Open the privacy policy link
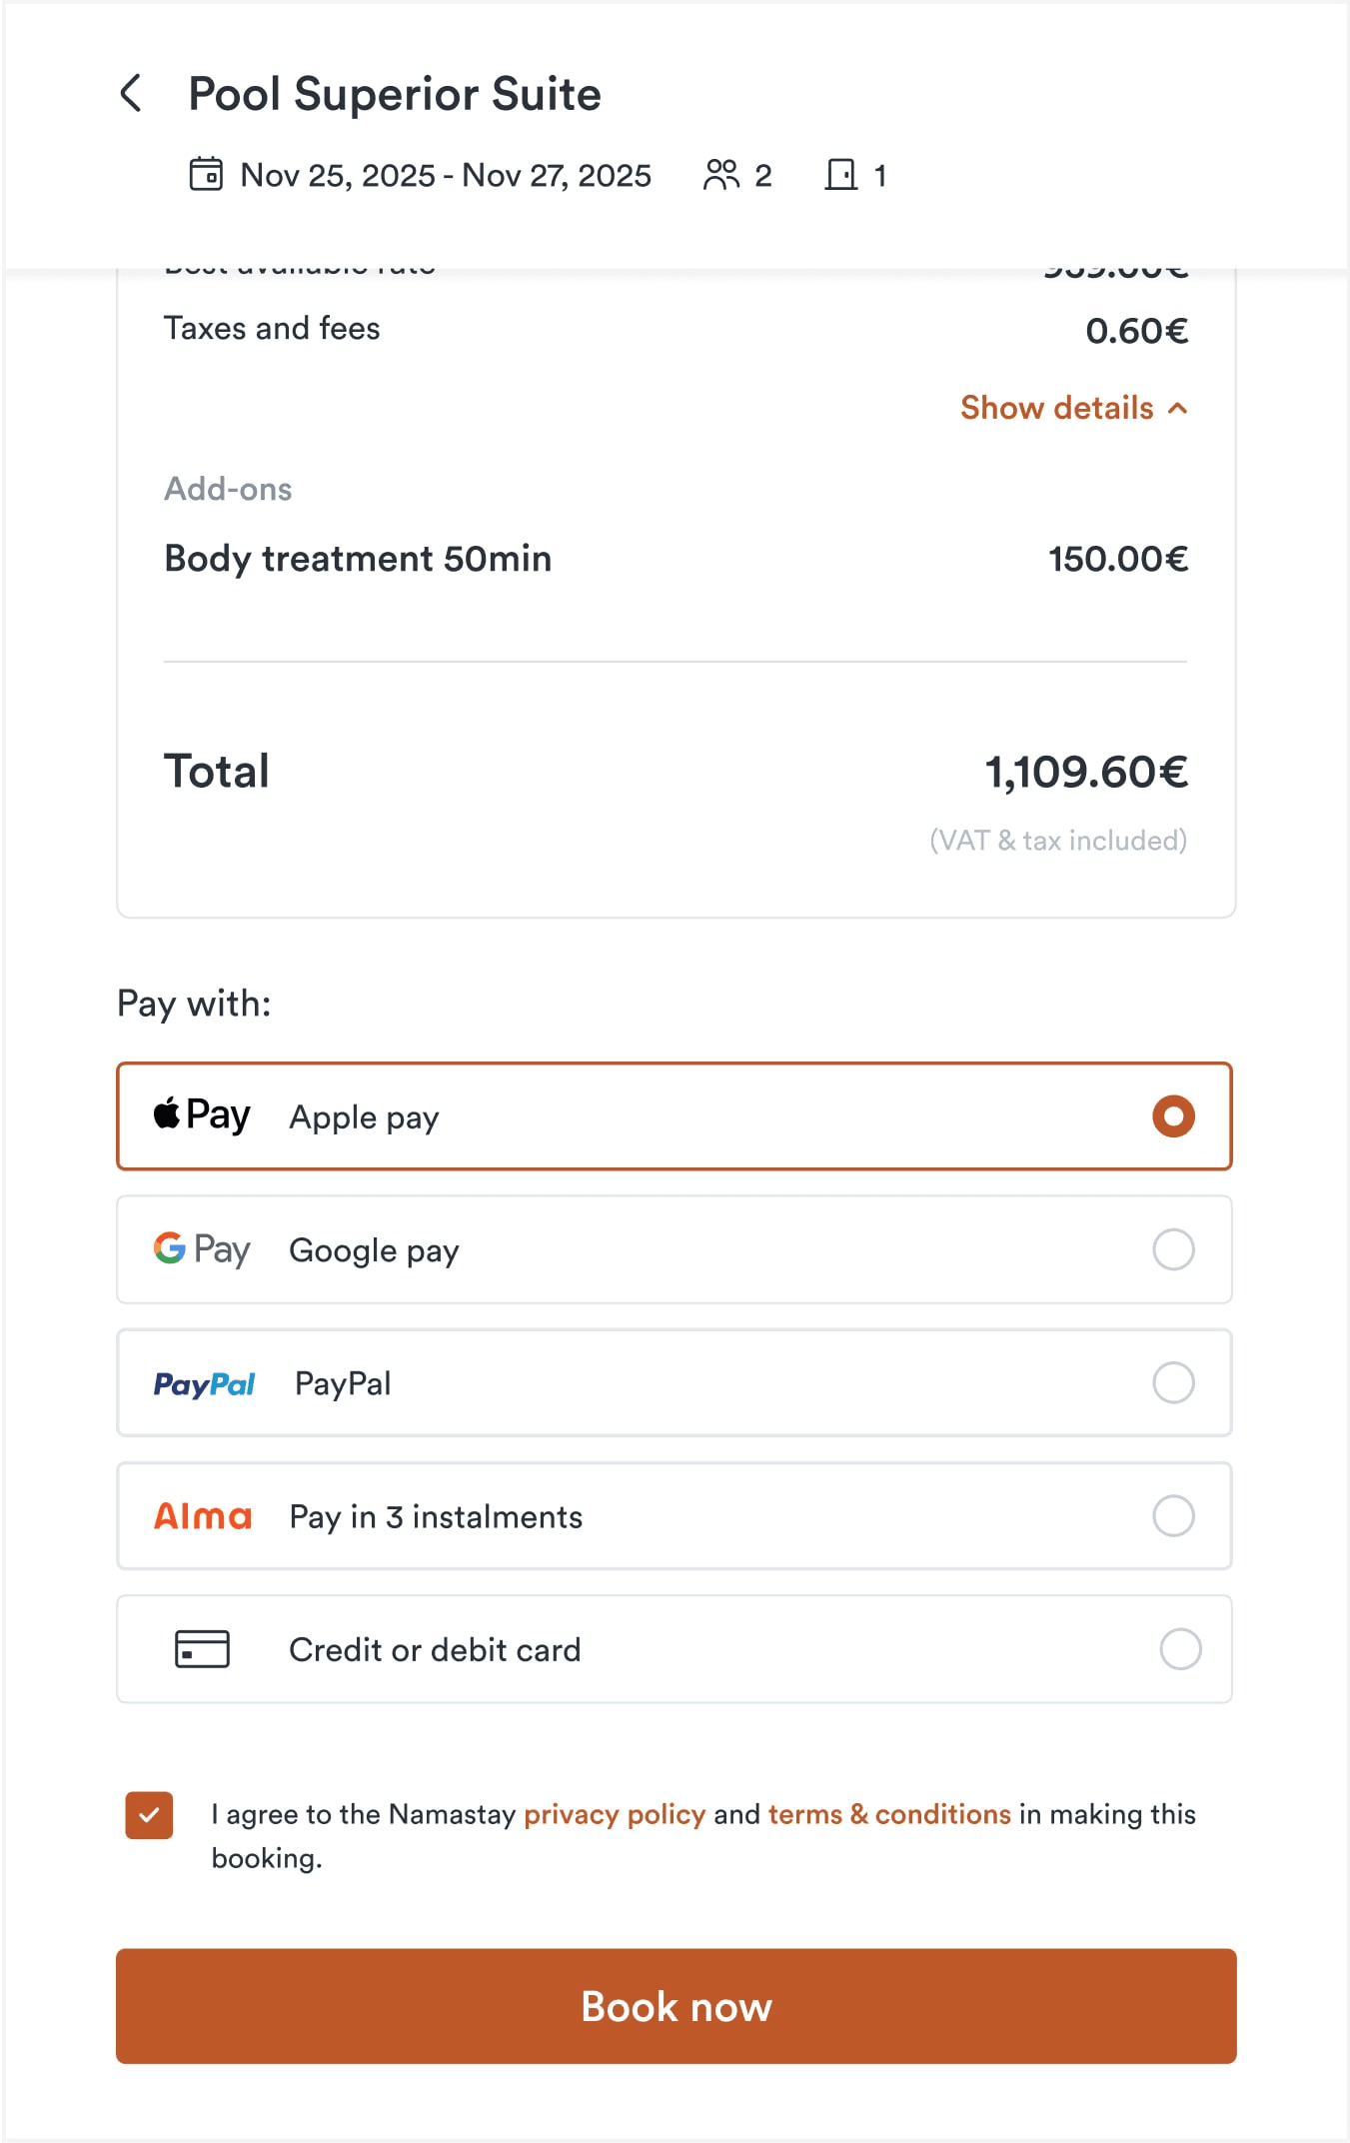1350x2143 pixels. pyautogui.click(x=615, y=1814)
